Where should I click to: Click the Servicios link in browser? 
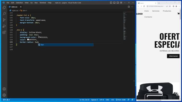point(156,11)
